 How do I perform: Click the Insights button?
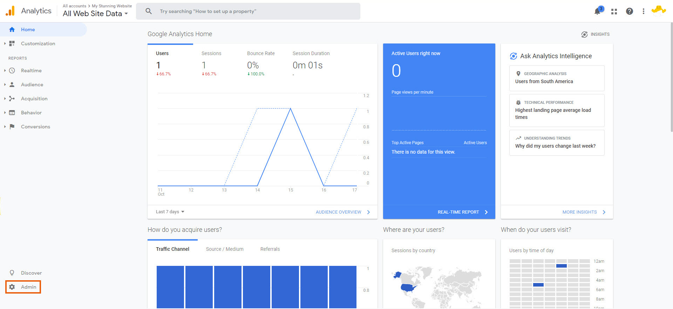click(x=595, y=34)
